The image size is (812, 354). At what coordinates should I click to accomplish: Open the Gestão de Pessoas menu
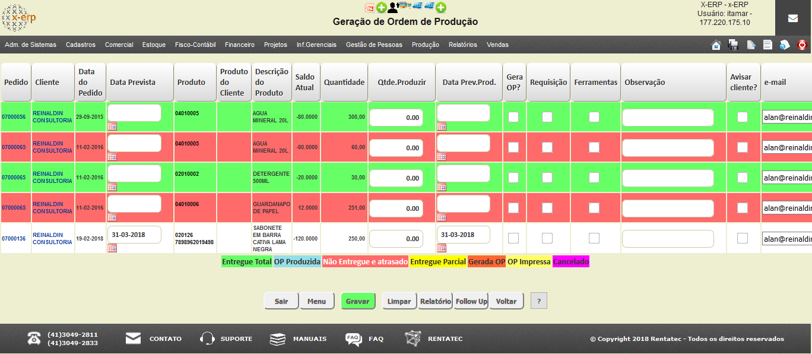point(374,45)
